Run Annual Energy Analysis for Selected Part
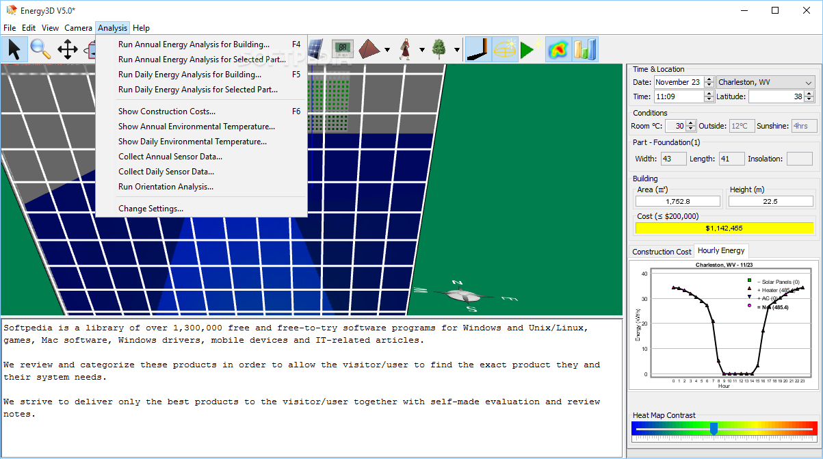This screenshot has height=459, width=823. coord(201,60)
